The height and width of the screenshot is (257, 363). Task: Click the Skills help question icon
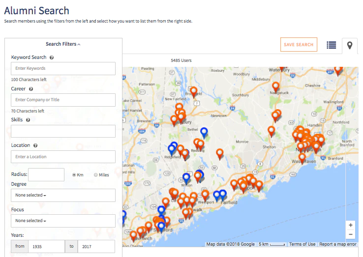pyautogui.click(x=28, y=120)
